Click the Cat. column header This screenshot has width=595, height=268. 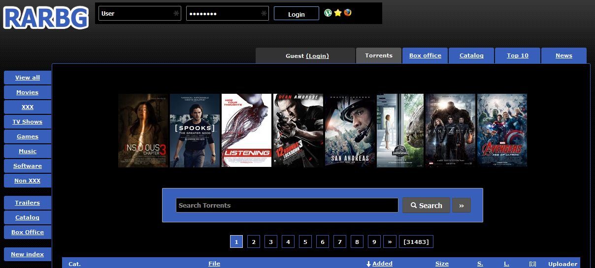point(74,264)
